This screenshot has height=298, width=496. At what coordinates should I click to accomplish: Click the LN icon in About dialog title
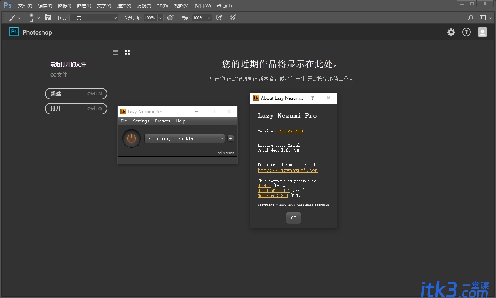coord(256,98)
